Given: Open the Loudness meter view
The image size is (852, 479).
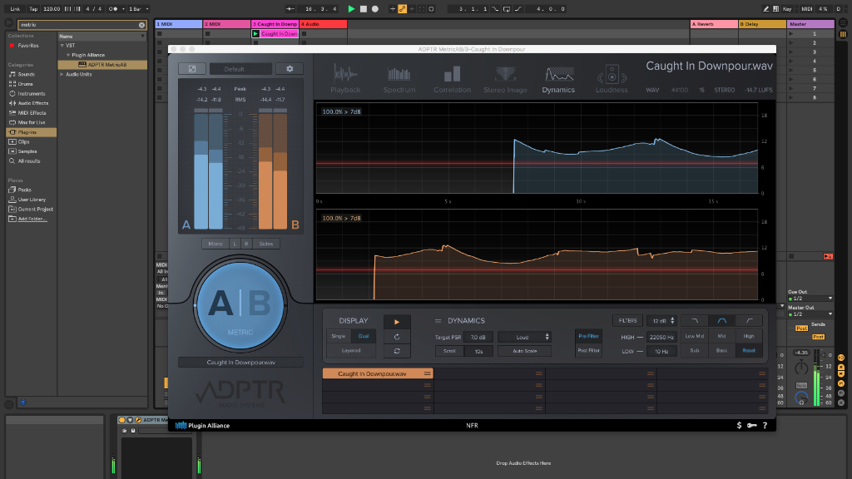Looking at the screenshot, I should click(612, 79).
